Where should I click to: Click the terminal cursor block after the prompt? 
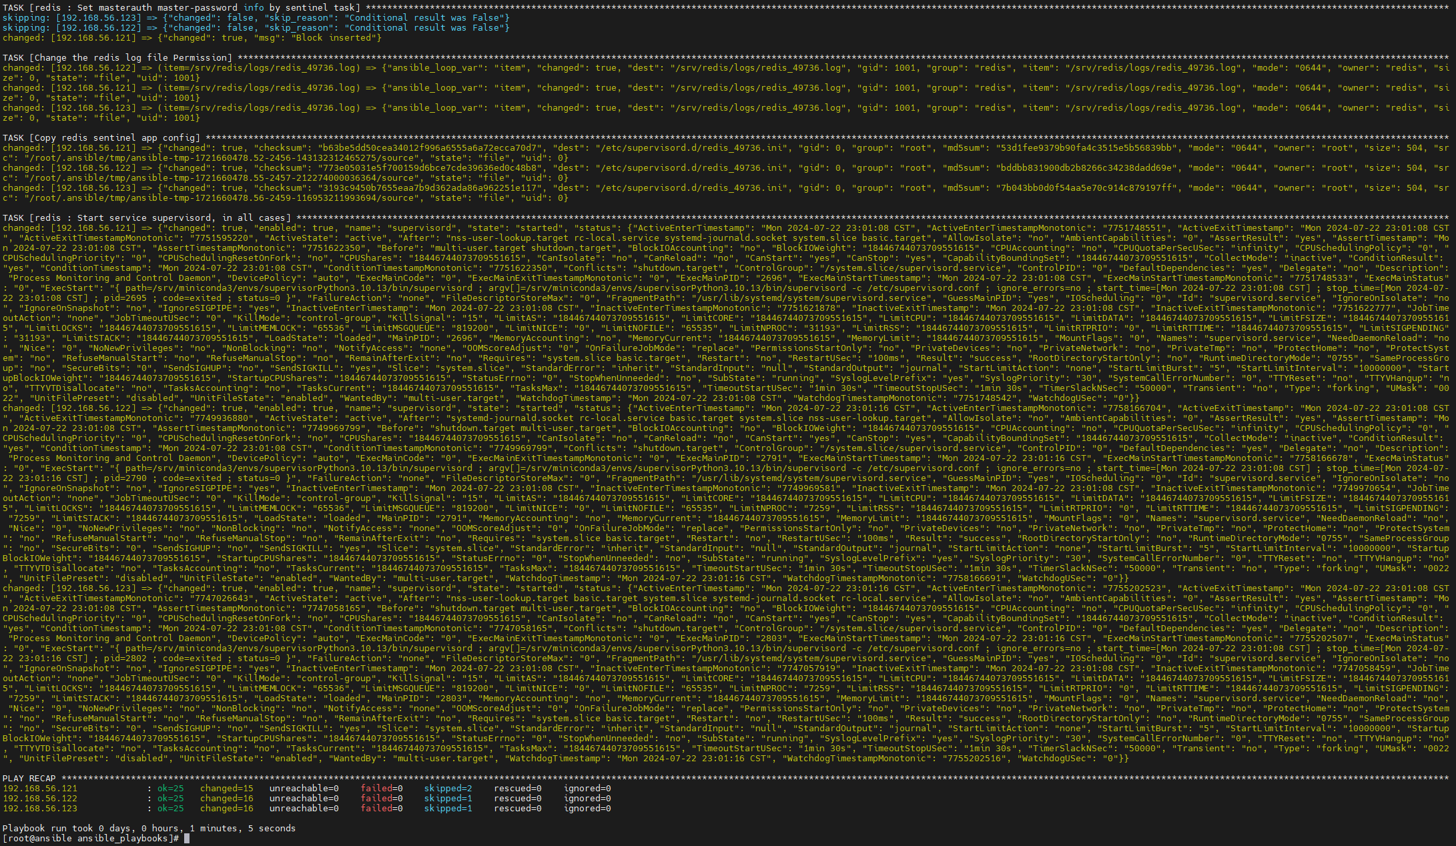click(x=187, y=839)
